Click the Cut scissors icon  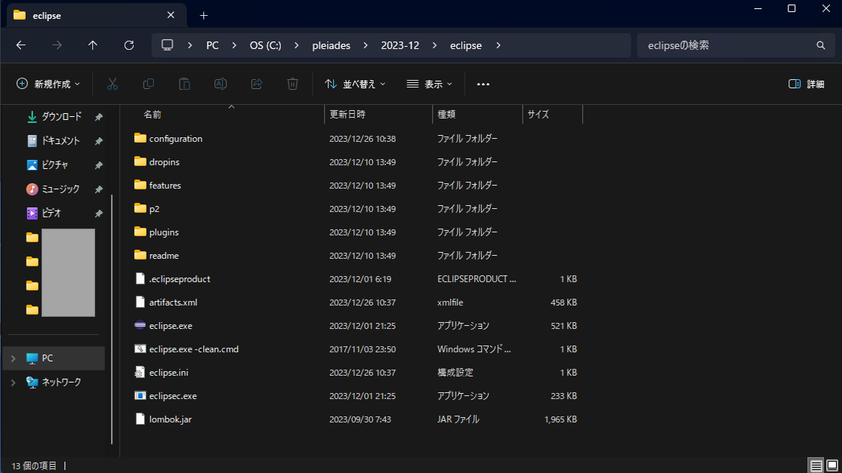point(113,84)
